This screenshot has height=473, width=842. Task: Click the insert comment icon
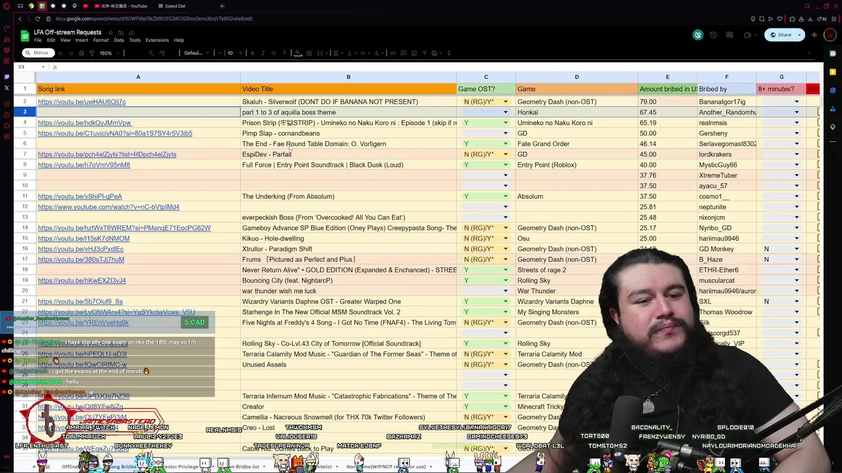click(404, 53)
